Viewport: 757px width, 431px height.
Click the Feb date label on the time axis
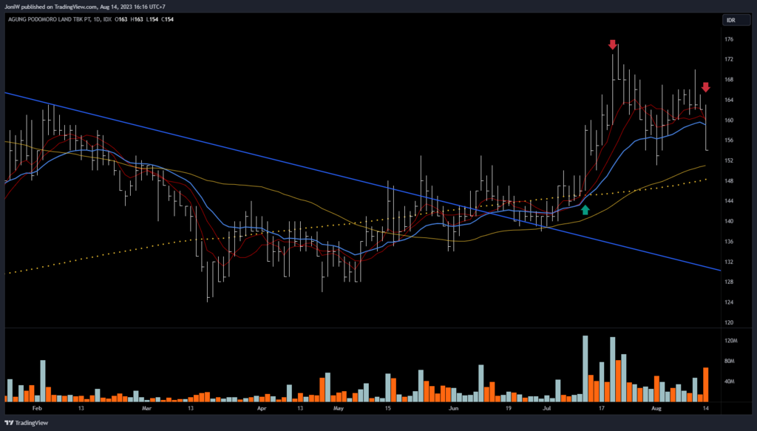point(37,407)
